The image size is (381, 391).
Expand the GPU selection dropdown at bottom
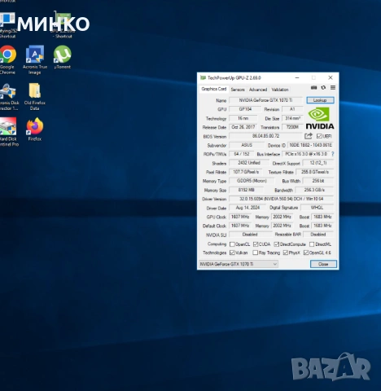pos(239,264)
